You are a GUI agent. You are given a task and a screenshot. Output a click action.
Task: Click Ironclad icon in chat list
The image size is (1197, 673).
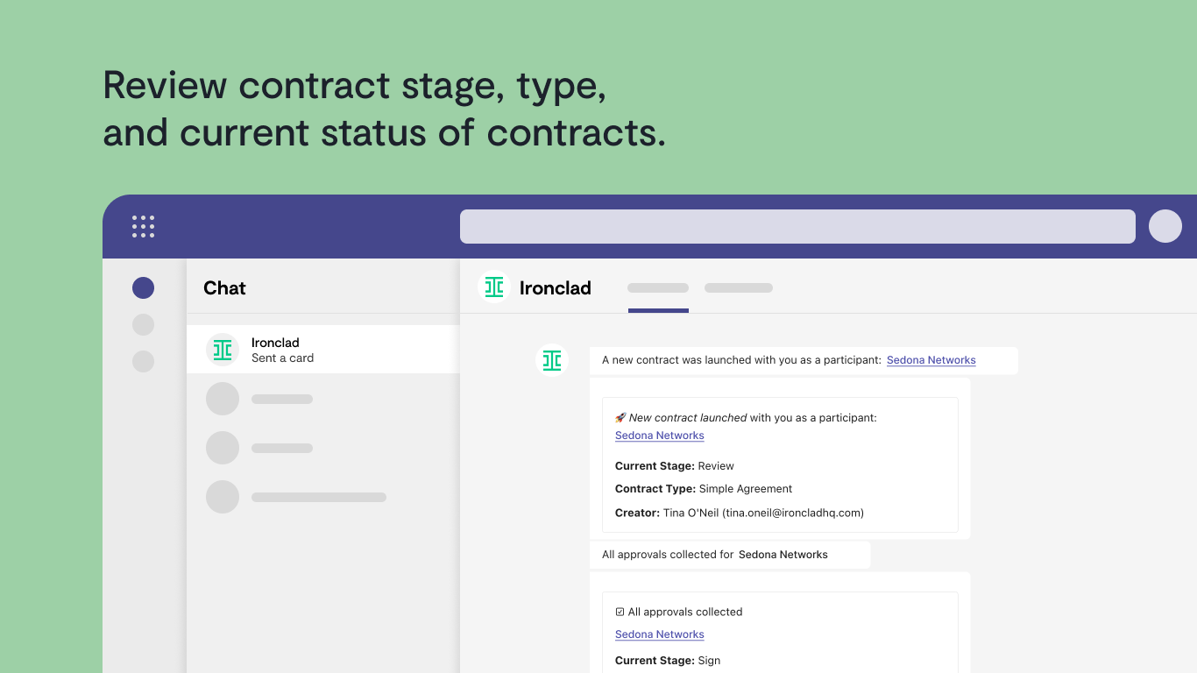click(x=223, y=350)
